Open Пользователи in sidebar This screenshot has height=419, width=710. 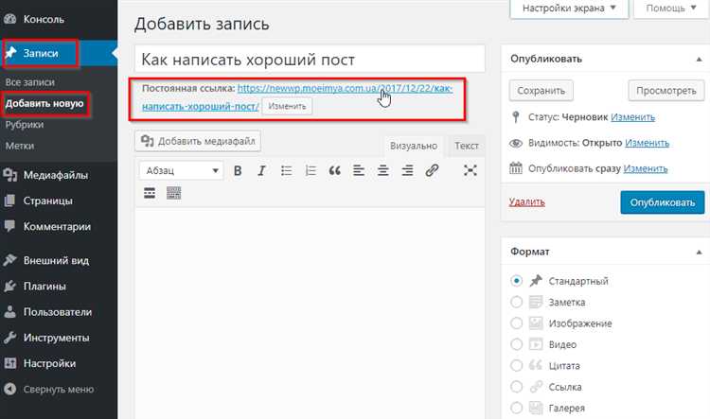pyautogui.click(x=59, y=312)
